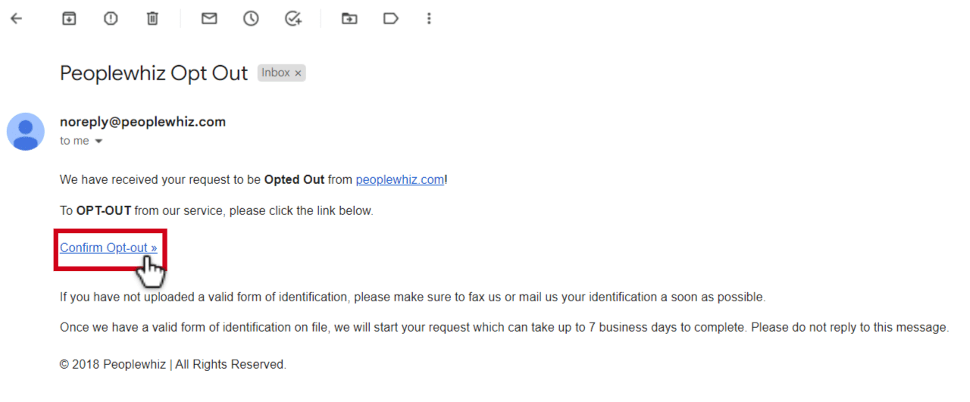Add the email to tasks

tap(293, 19)
